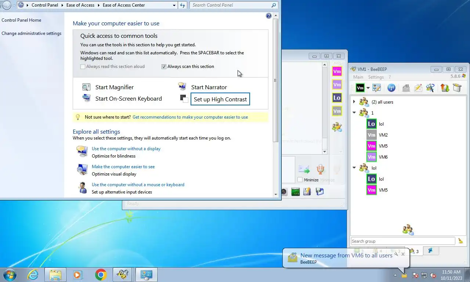Open Google Chrome from the taskbar
The image size is (470, 282).
coord(101,275)
